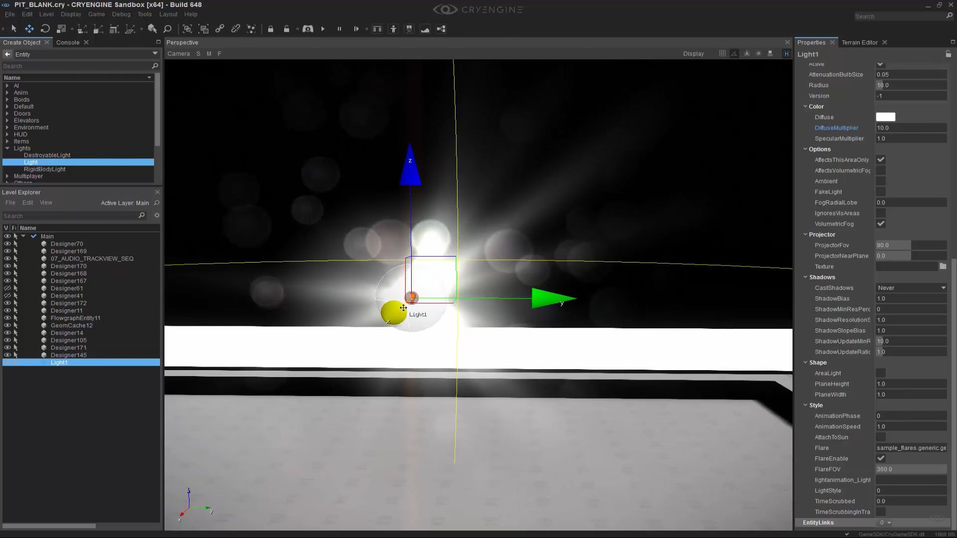This screenshot has height=538, width=957.
Task: Select RigidBodyLight entity
Action: pos(44,169)
